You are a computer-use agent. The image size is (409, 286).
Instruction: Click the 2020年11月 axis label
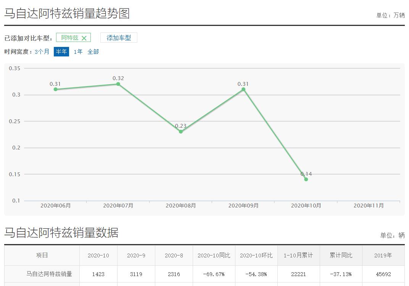pyautogui.click(x=368, y=205)
